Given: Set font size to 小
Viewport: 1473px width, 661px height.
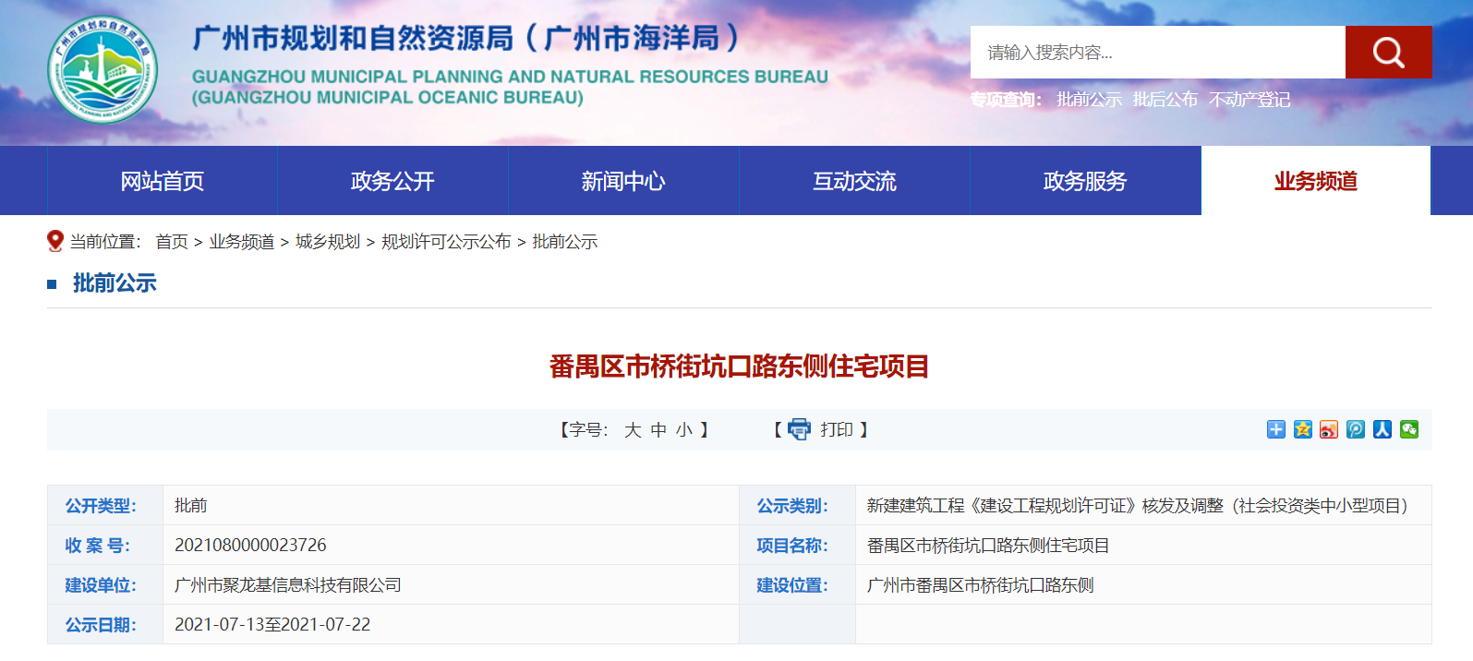Looking at the screenshot, I should pos(684,430).
